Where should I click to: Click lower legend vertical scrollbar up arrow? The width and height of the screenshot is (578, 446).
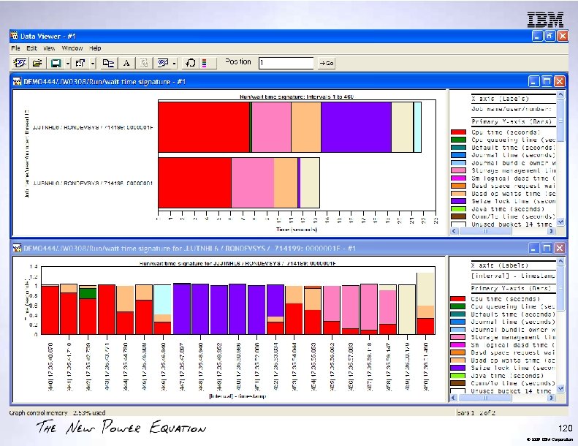[560, 262]
